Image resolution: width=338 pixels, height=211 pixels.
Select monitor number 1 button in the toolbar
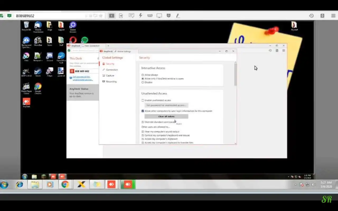[112, 16]
